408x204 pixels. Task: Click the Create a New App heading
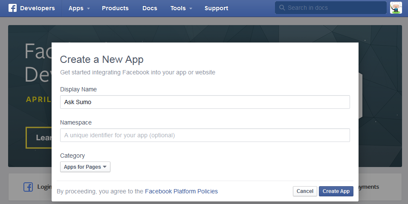click(x=102, y=59)
